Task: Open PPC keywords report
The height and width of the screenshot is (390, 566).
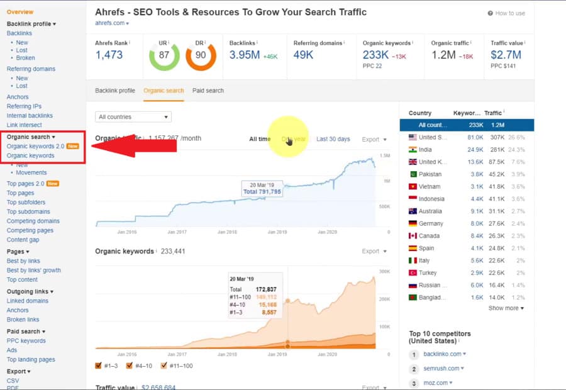Action: point(26,341)
